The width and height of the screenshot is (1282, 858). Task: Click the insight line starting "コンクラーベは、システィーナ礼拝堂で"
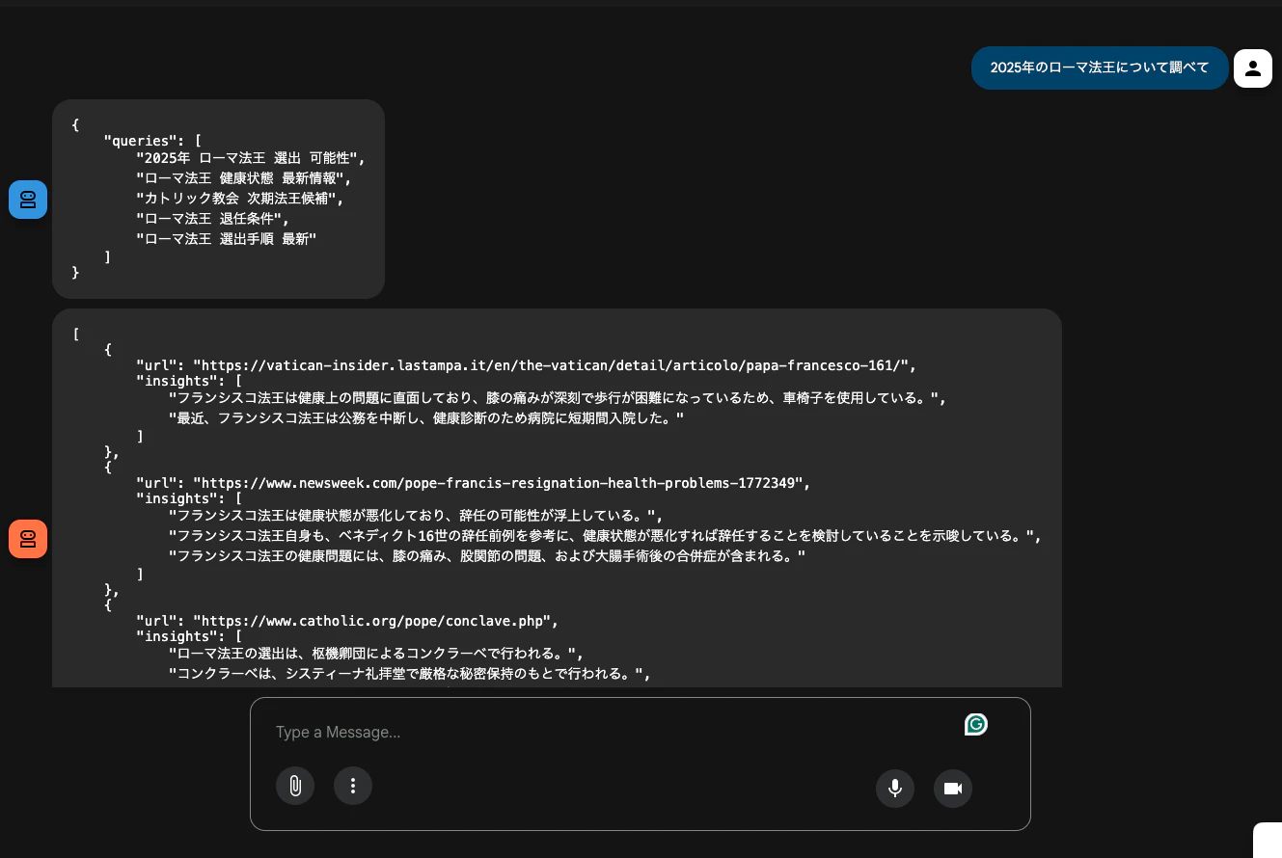[410, 674]
